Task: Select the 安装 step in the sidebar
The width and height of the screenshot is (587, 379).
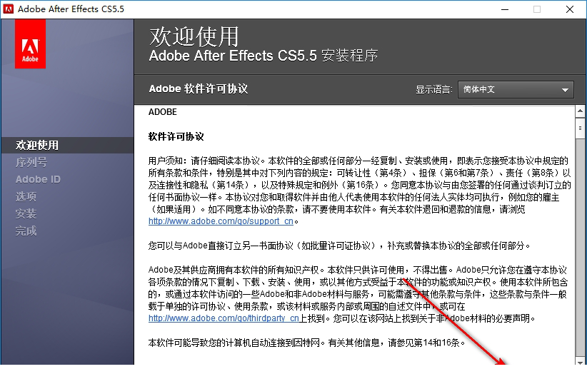Action: (x=26, y=214)
